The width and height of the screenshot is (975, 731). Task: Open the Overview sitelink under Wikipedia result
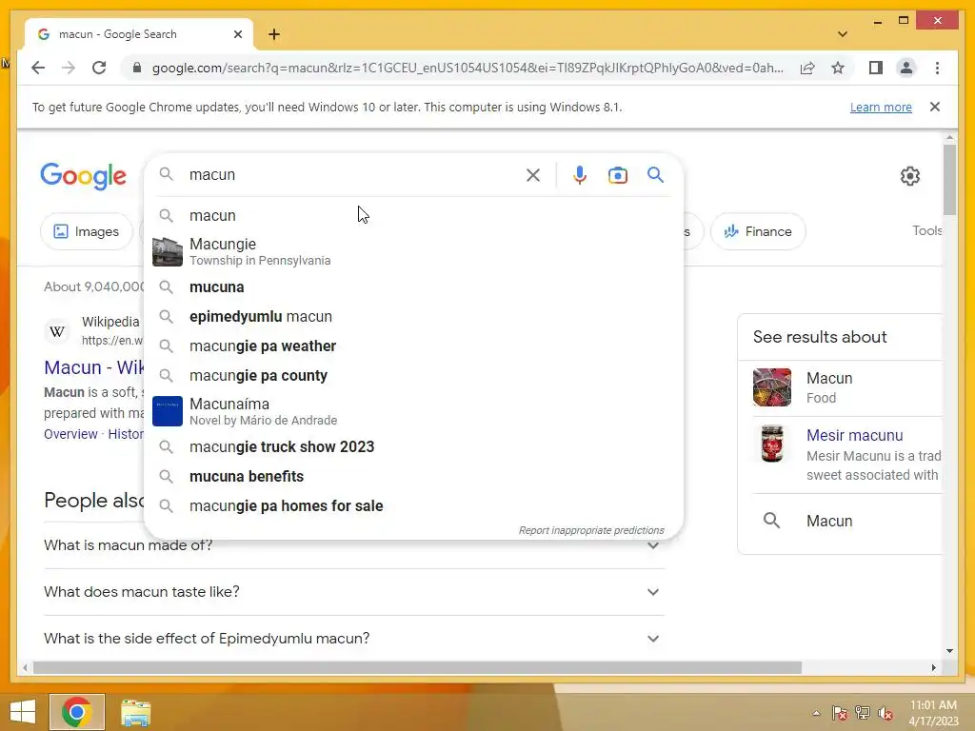(70, 434)
